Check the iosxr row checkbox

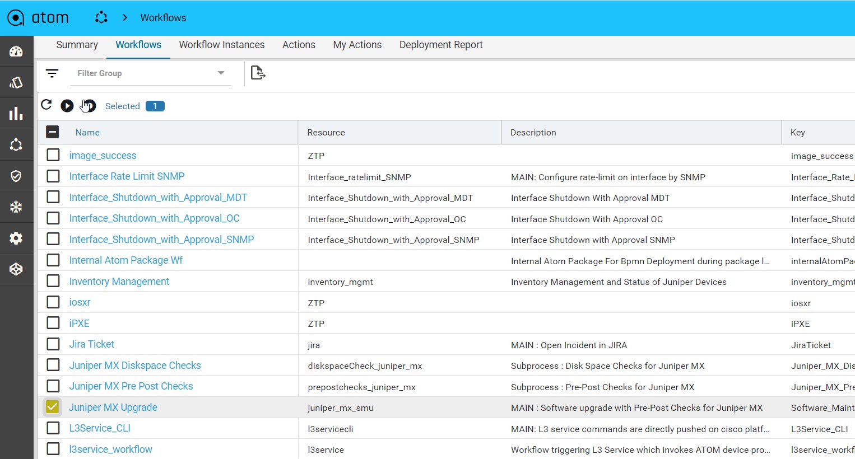coord(53,302)
